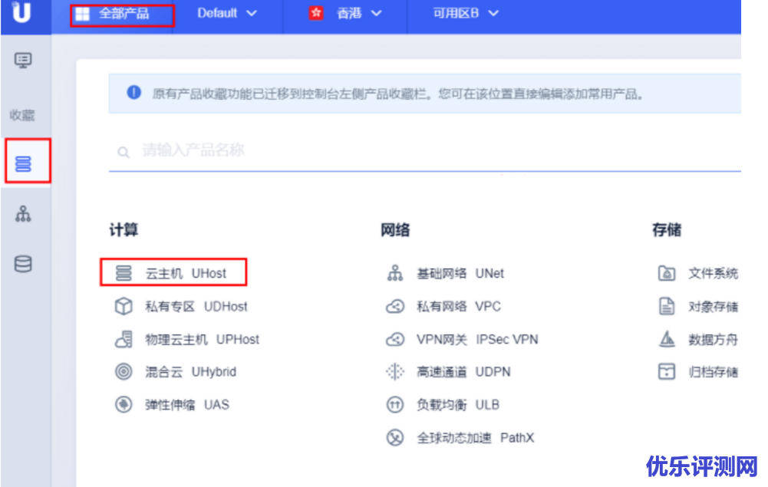Click the 文件系统 folder icon

667,273
